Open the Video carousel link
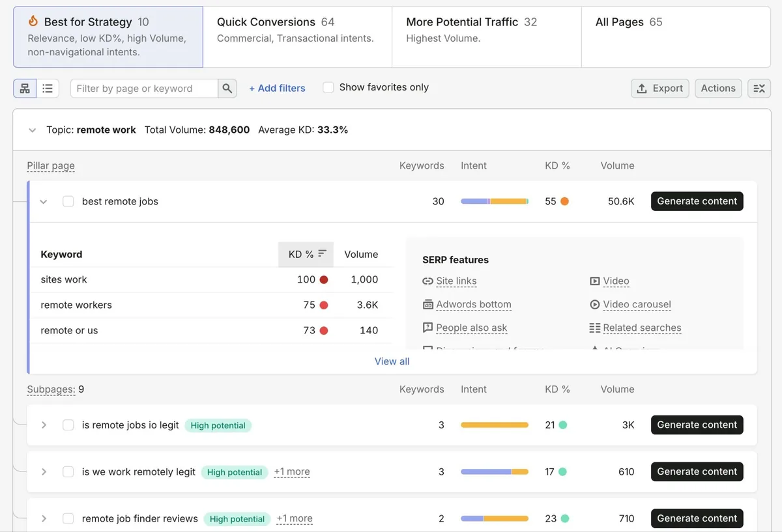The height and width of the screenshot is (532, 782). (x=637, y=304)
